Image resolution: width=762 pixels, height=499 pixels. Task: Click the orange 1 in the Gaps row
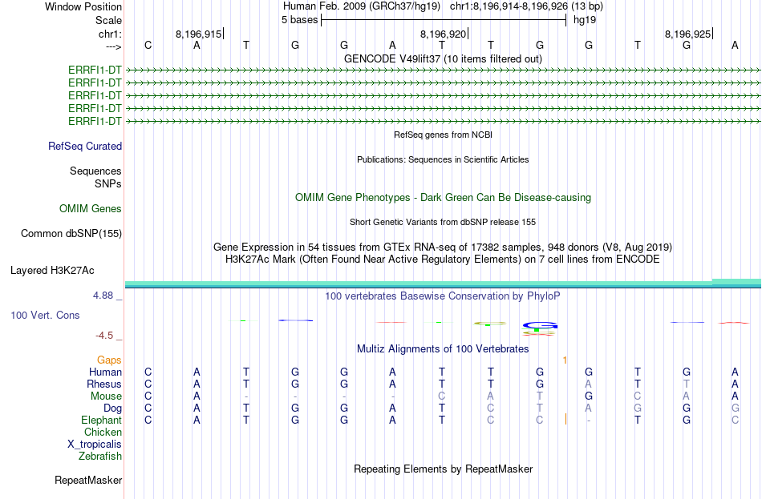point(565,360)
